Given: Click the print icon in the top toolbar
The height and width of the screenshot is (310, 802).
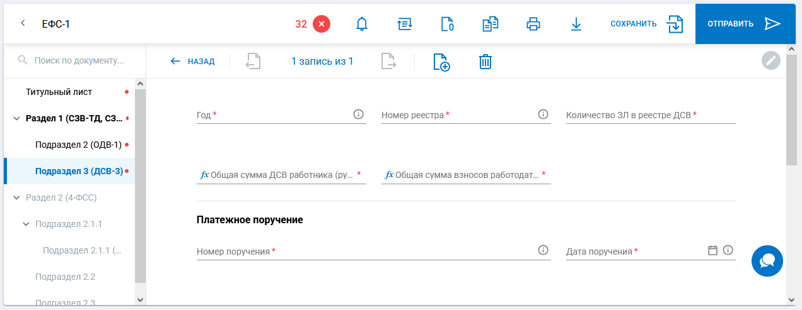Looking at the screenshot, I should (533, 24).
